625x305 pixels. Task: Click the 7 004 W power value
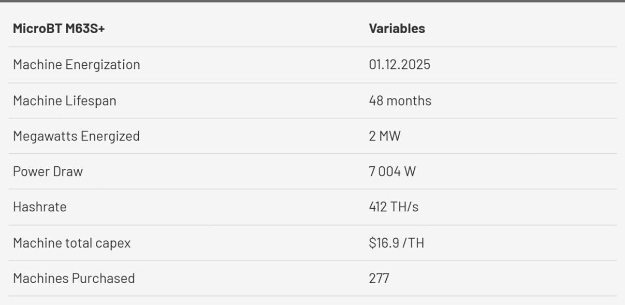tap(392, 171)
